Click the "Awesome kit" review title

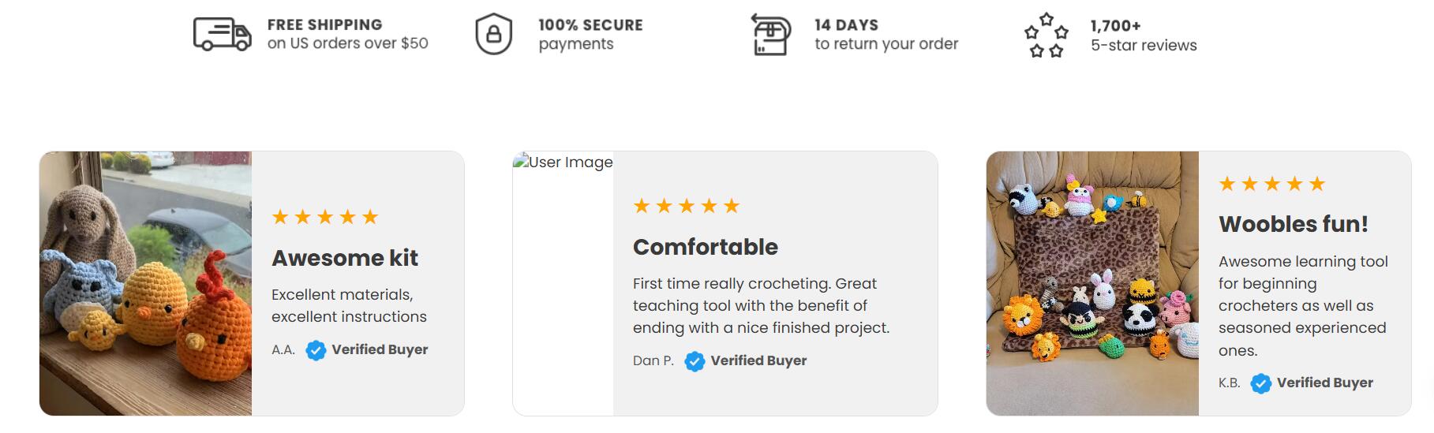click(345, 258)
